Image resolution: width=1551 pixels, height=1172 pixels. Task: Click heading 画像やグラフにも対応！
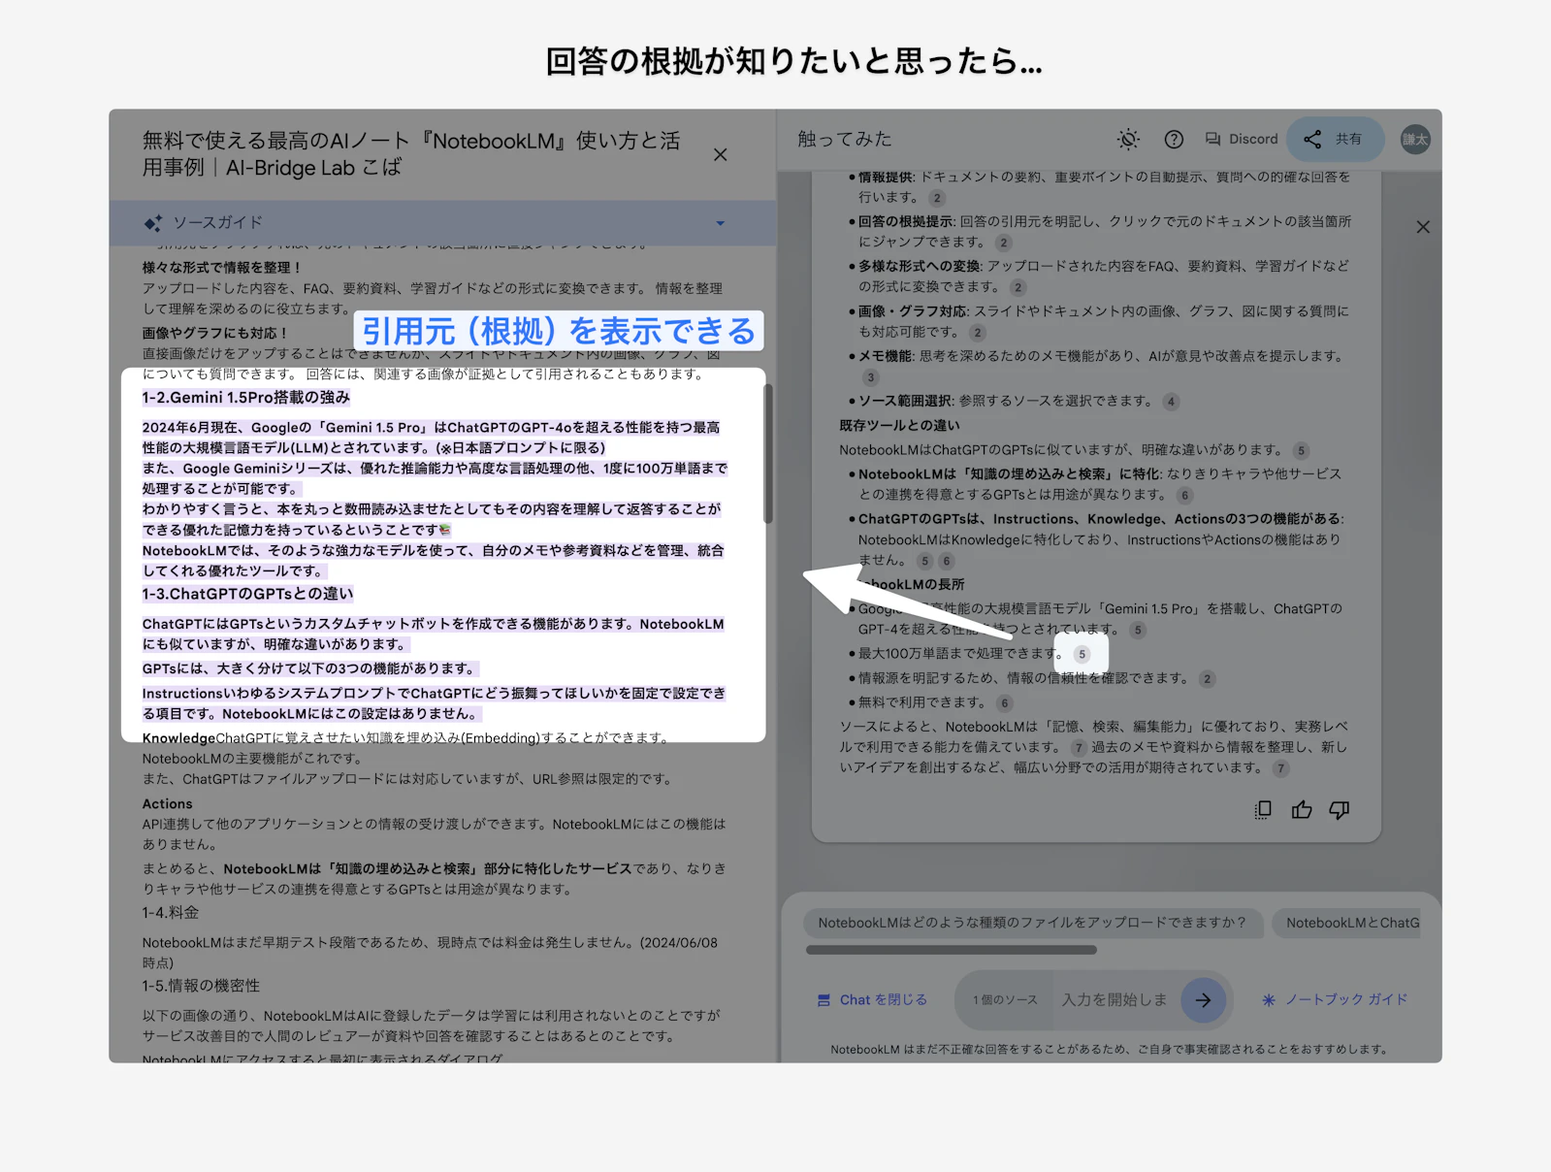pos(215,333)
